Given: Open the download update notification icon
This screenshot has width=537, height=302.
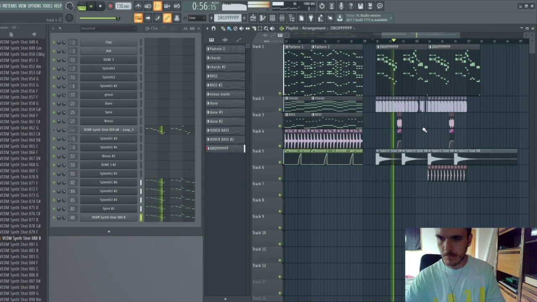Looking at the screenshot, I should coord(339,18).
